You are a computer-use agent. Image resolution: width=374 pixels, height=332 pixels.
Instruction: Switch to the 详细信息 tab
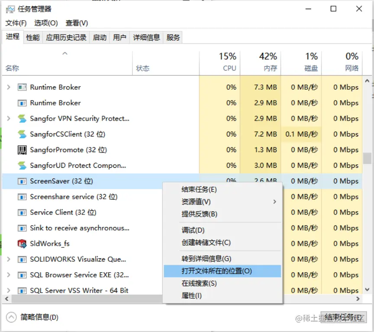click(146, 38)
